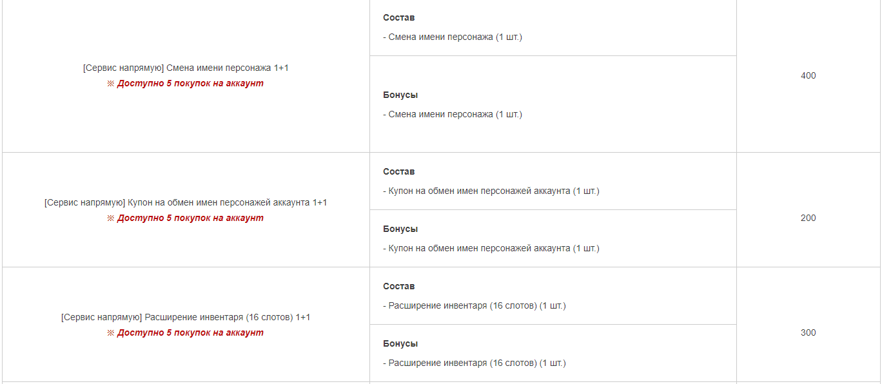Click 'Бонусы' heading in coupon exchange row
The width and height of the screenshot is (882, 384).
click(x=400, y=229)
